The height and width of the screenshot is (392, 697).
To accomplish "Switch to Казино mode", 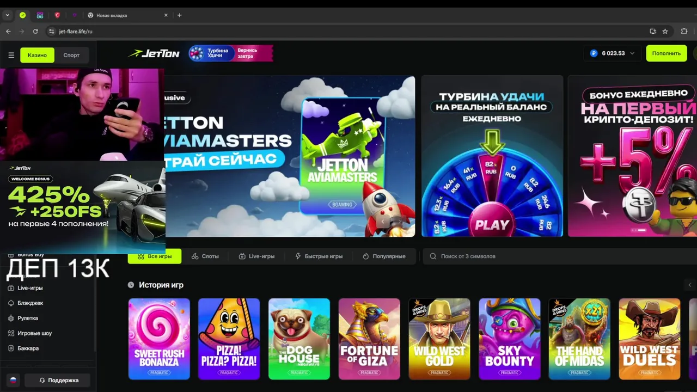I will tap(38, 55).
